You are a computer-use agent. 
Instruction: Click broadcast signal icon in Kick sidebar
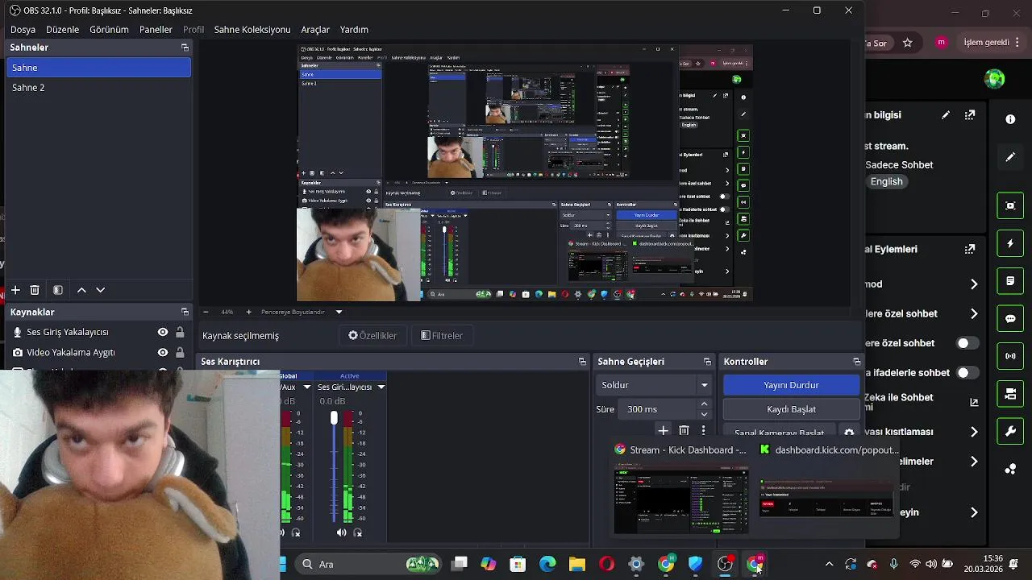[1010, 356]
